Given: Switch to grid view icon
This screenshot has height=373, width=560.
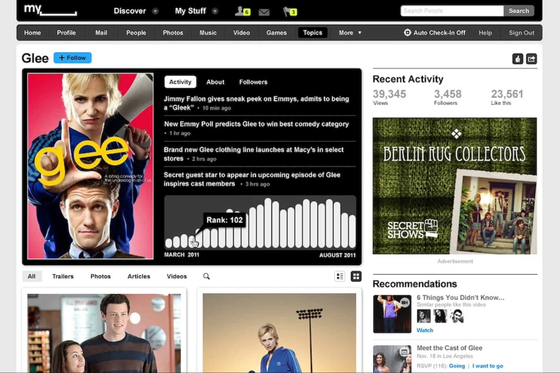Looking at the screenshot, I should [356, 276].
